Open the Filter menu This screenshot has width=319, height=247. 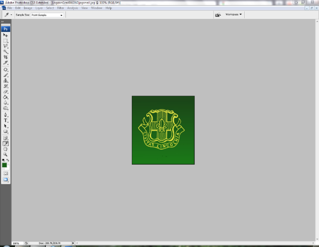coord(60,8)
